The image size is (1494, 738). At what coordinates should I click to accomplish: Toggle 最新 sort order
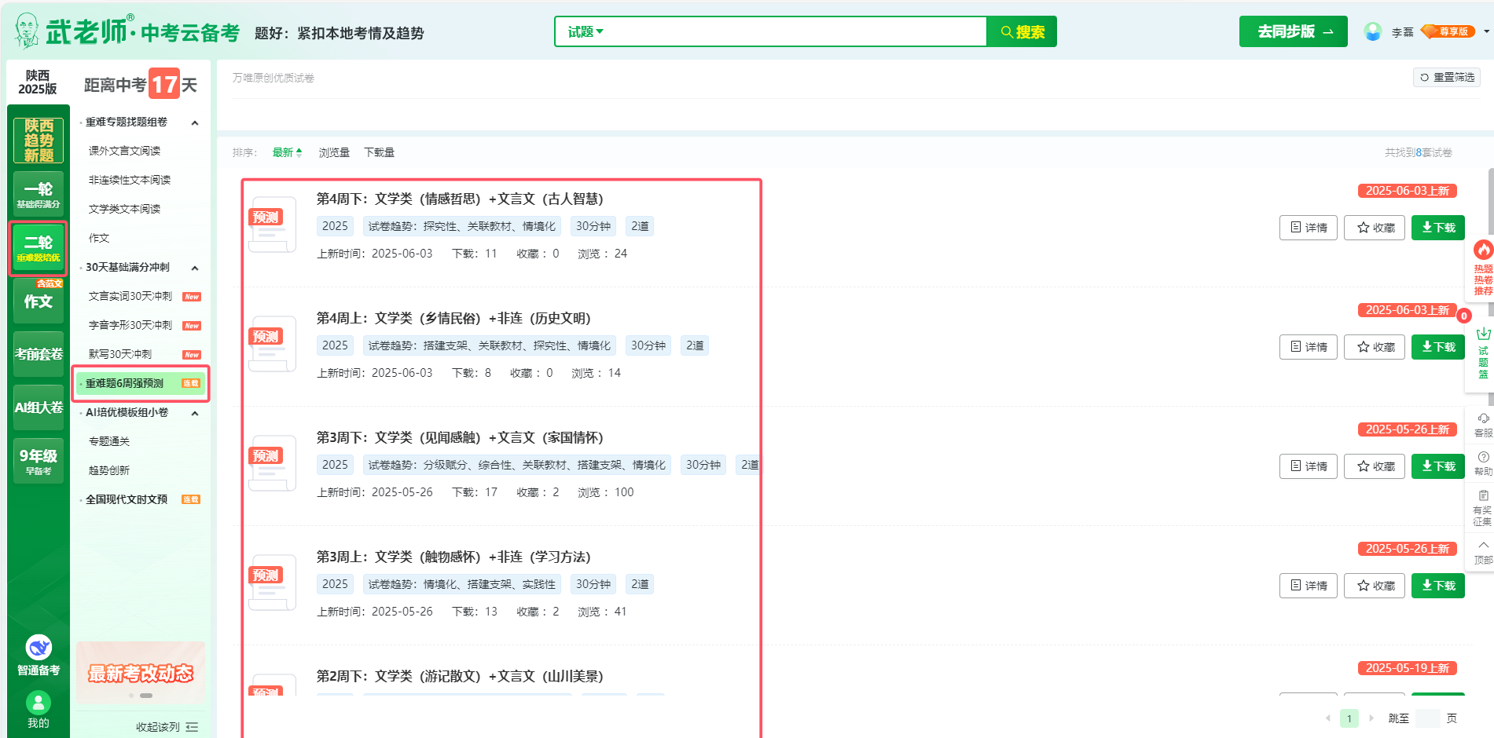coord(287,152)
